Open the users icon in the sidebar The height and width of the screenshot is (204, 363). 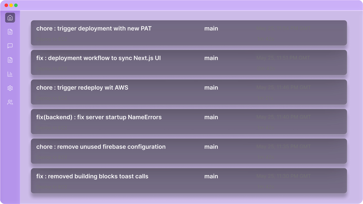click(10, 102)
